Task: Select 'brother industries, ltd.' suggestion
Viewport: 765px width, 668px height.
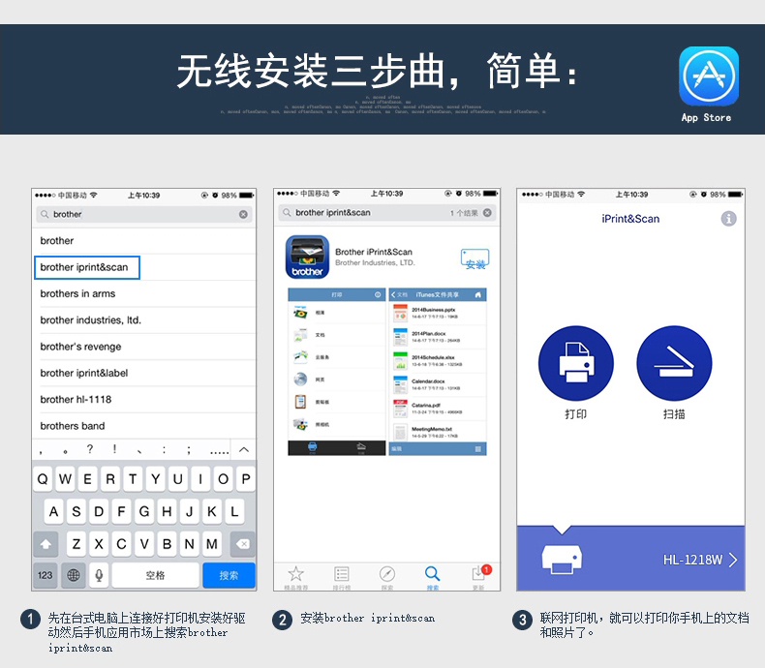Action: 144,320
